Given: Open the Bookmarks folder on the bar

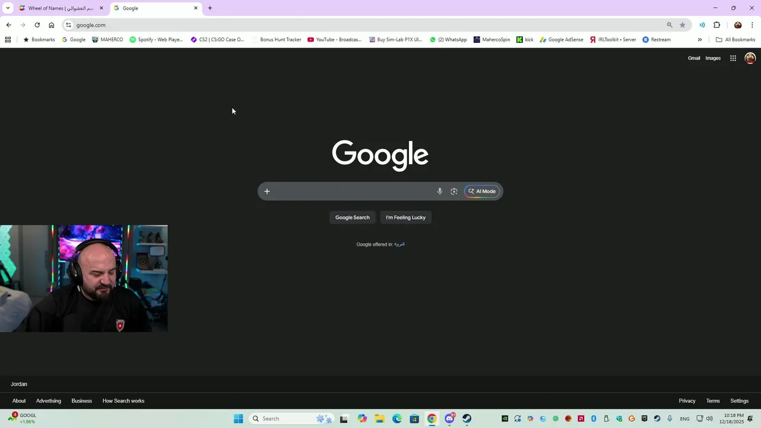Looking at the screenshot, I should 39,40.
